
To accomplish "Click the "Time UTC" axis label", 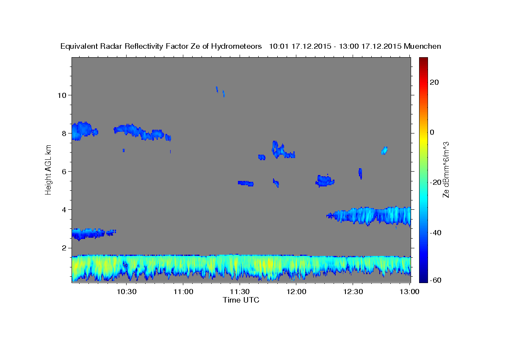I will pyautogui.click(x=241, y=300).
